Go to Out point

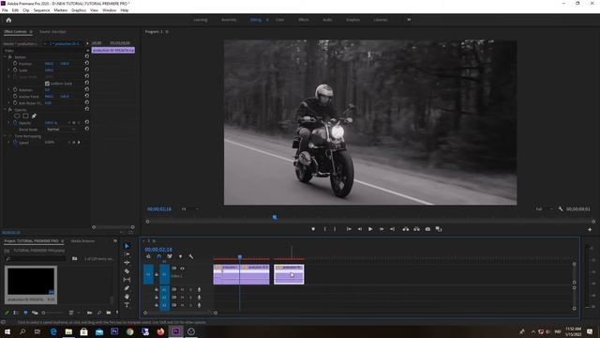click(x=392, y=229)
